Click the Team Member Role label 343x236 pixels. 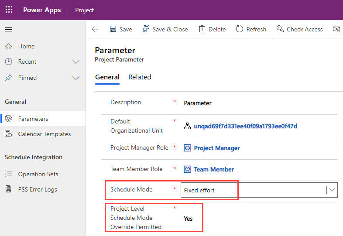137,169
